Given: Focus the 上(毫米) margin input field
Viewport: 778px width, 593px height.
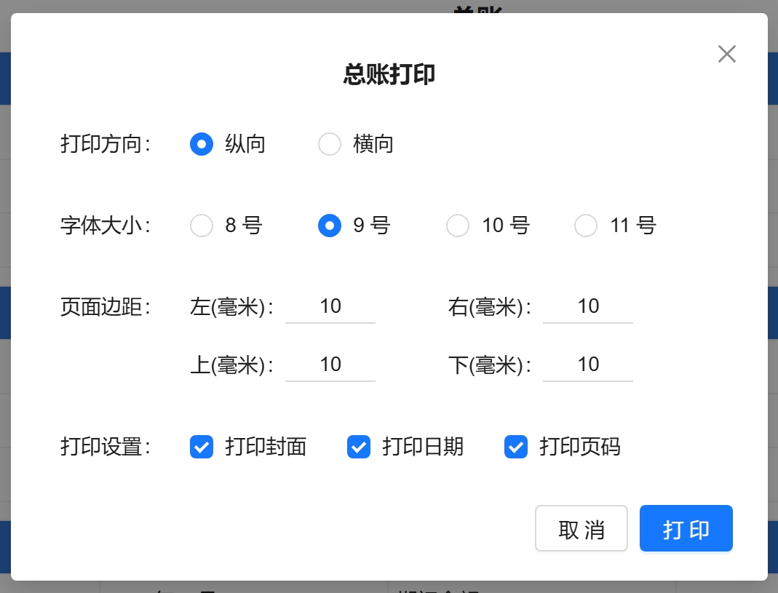Looking at the screenshot, I should [x=330, y=365].
